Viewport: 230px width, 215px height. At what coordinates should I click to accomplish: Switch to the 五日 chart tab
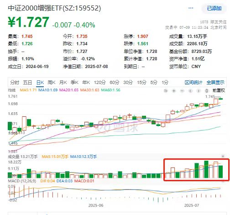click(27, 83)
